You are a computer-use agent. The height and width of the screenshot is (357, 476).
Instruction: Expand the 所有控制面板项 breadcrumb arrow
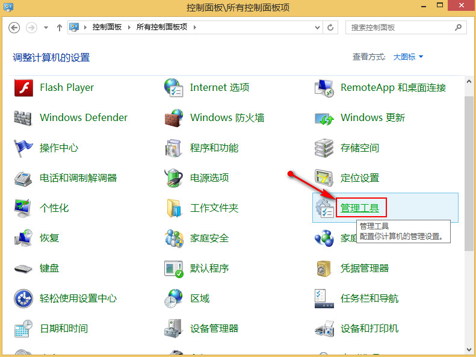pyautogui.click(x=194, y=27)
